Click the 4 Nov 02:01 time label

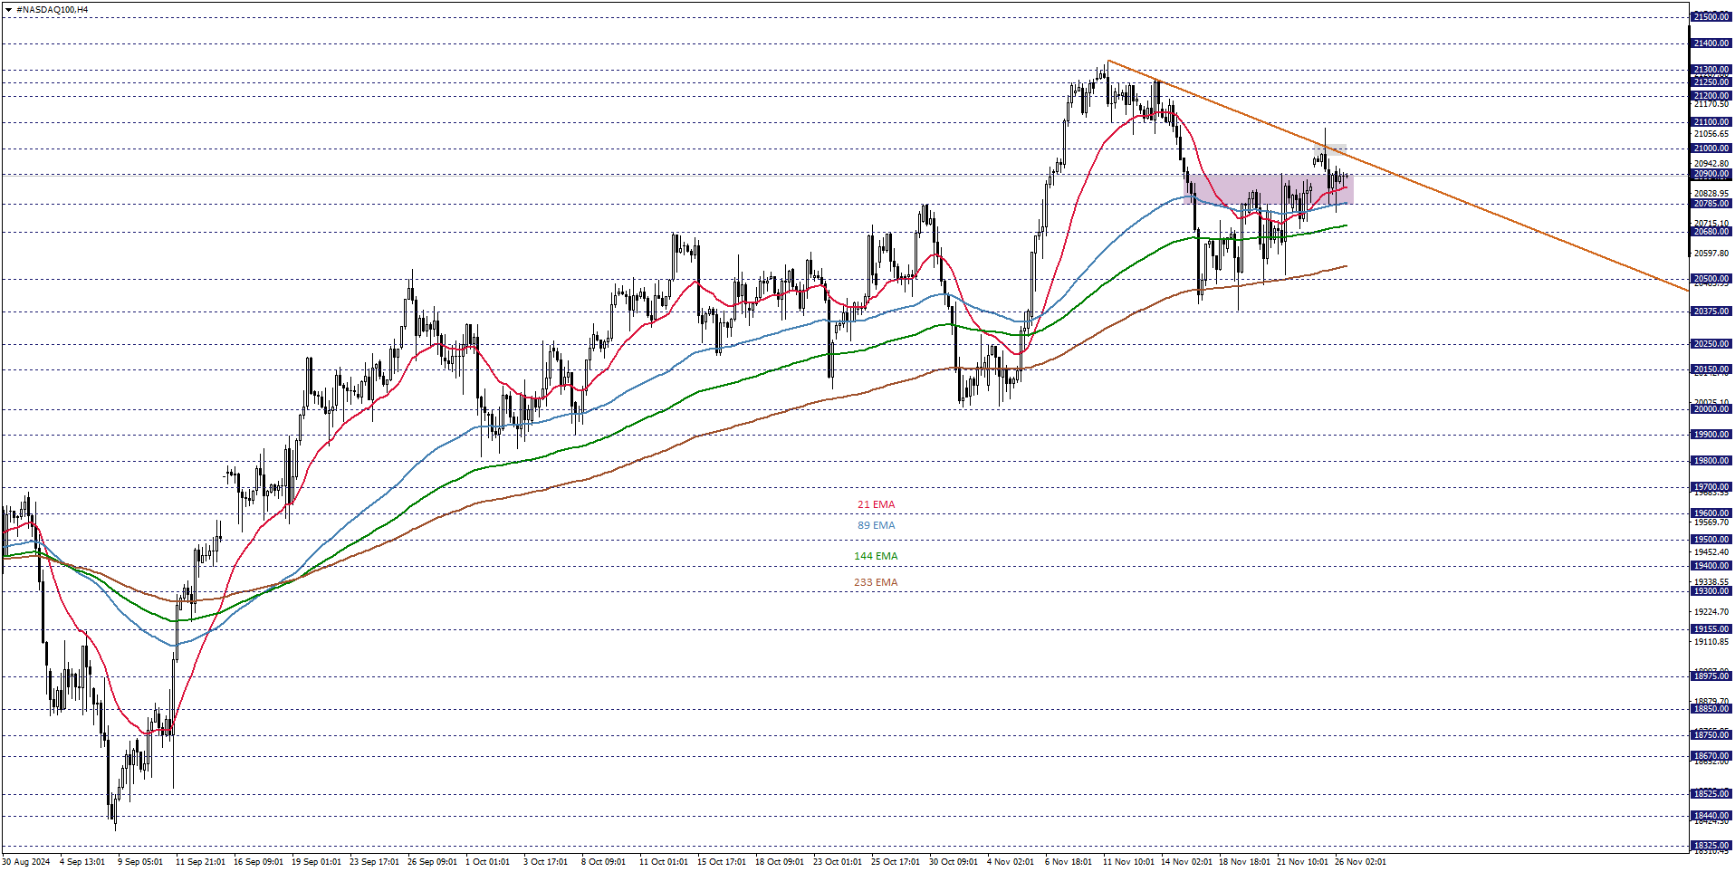(1011, 862)
